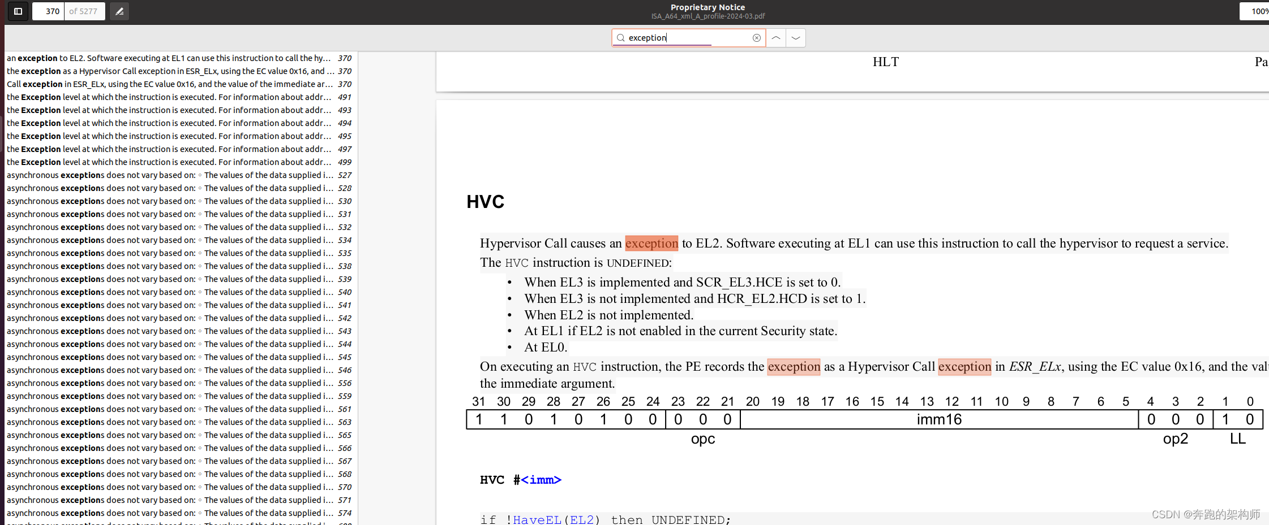Open the Exception level result on page 497
This screenshot has width=1269, height=525.
tap(179, 149)
